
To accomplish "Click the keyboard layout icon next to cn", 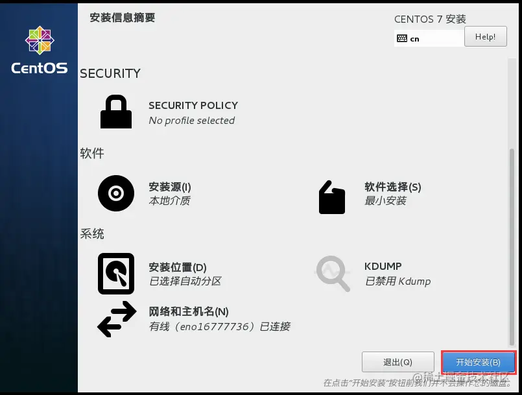I will pos(402,39).
